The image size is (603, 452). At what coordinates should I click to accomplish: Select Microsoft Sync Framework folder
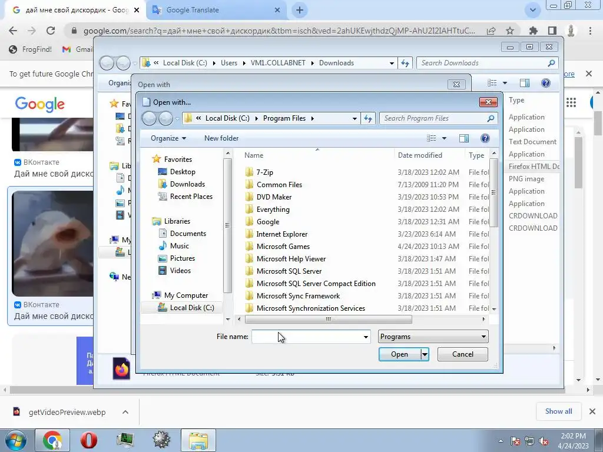pyautogui.click(x=298, y=295)
